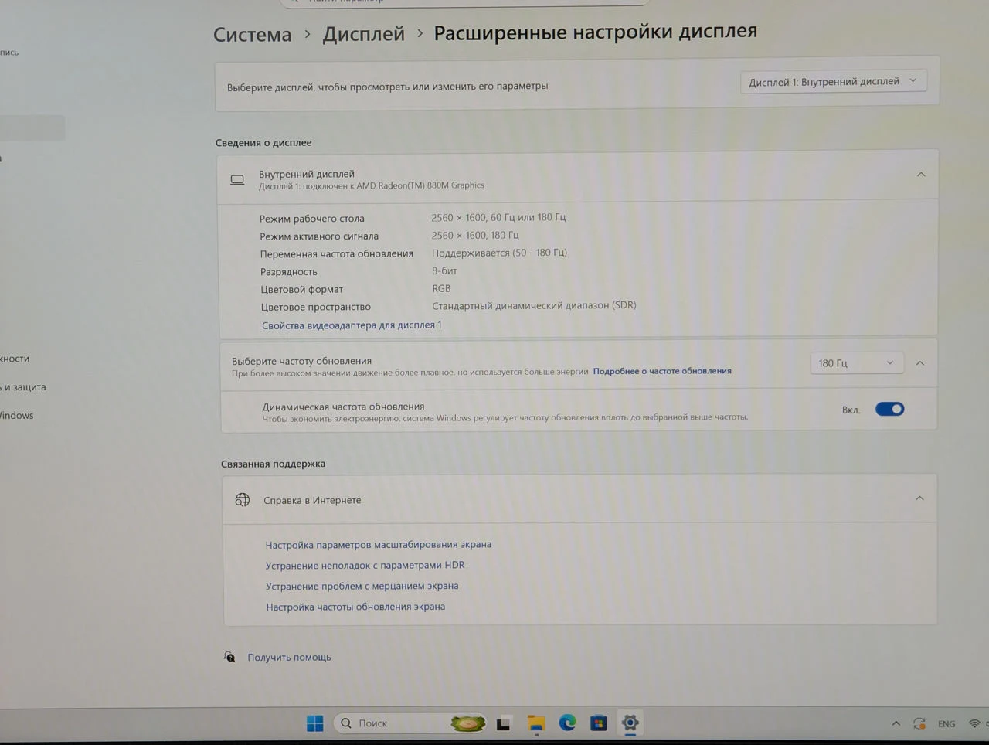Screen dimensions: 989x745
Task: Click the RGB color format value
Action: 441,288
